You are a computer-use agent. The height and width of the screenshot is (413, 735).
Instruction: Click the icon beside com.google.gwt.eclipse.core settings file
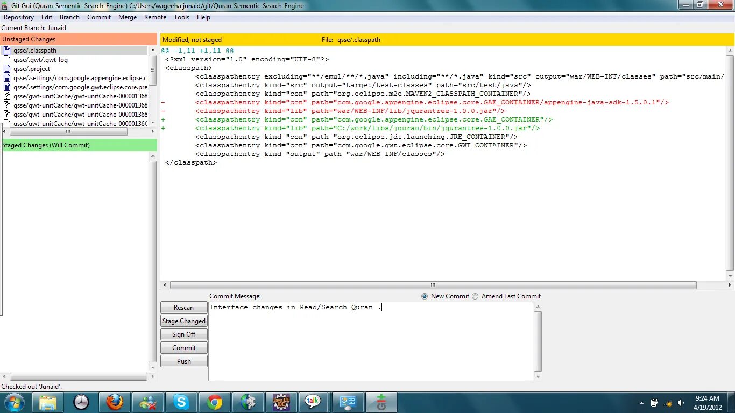(x=7, y=87)
